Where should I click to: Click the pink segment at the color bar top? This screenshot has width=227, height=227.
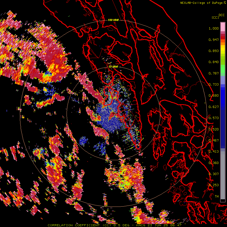click(223, 27)
